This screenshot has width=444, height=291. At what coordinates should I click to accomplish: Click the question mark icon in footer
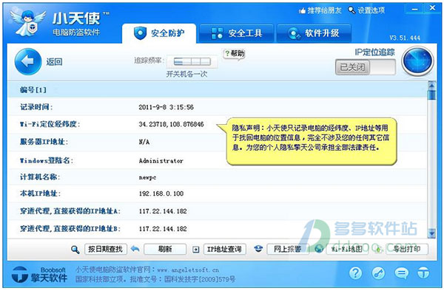click(x=355, y=273)
